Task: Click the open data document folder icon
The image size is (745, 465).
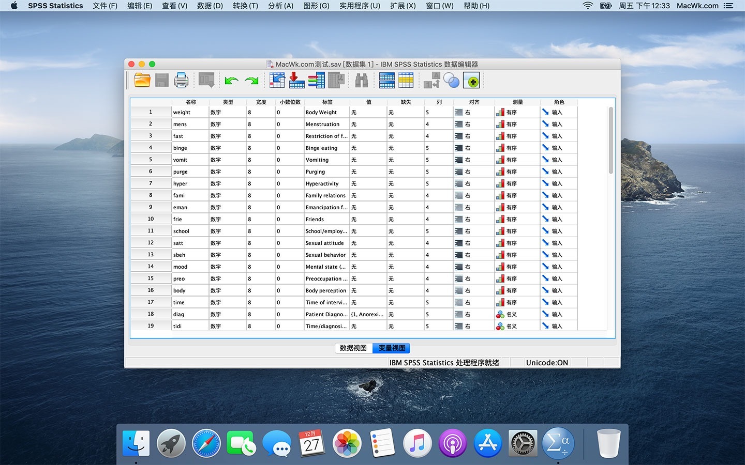Action: [x=142, y=80]
